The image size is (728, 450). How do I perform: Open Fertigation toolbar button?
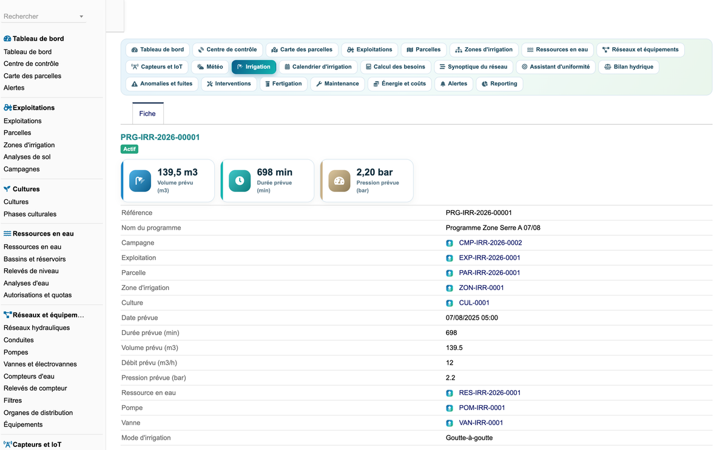[283, 84]
